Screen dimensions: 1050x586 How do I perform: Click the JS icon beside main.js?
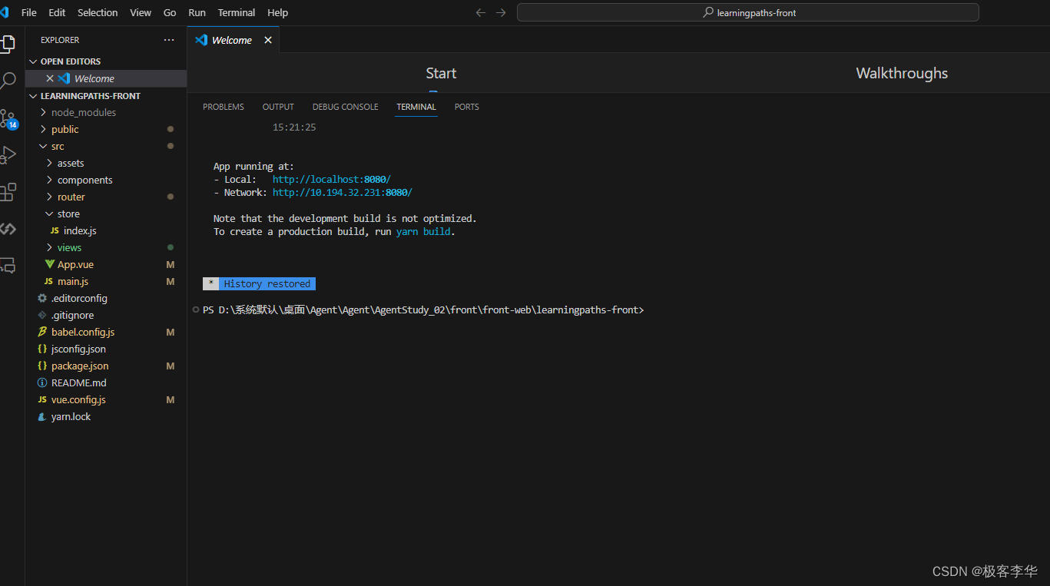[48, 281]
